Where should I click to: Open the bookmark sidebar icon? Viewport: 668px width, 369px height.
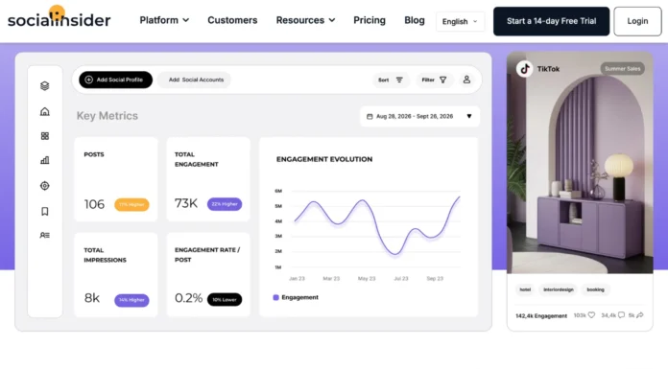pos(45,211)
